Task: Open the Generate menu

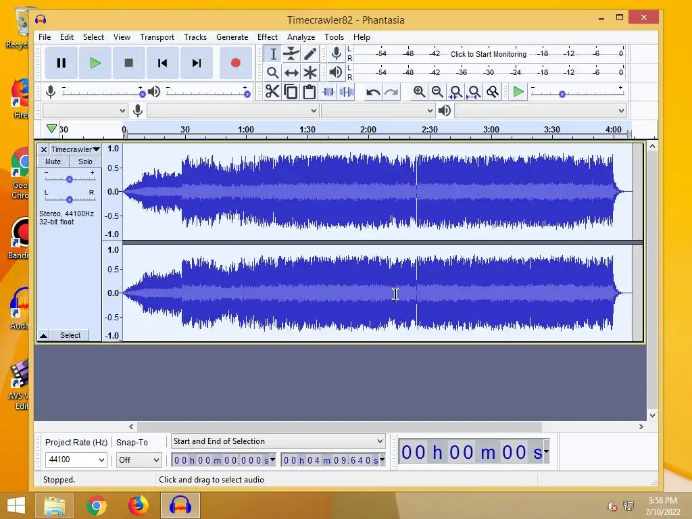Action: coord(232,37)
